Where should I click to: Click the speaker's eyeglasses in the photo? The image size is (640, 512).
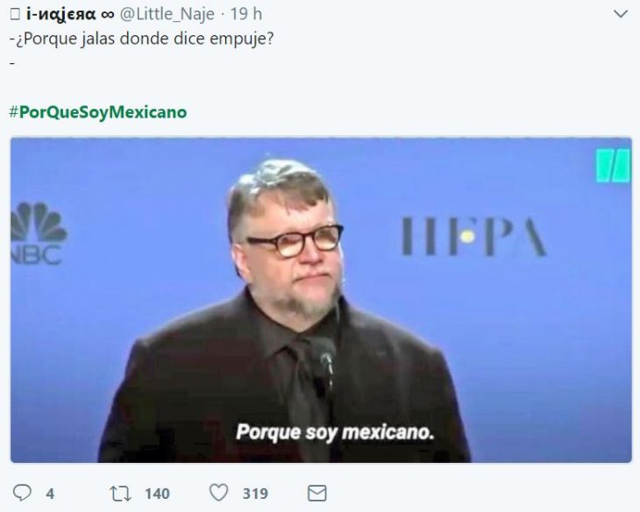[295, 241]
